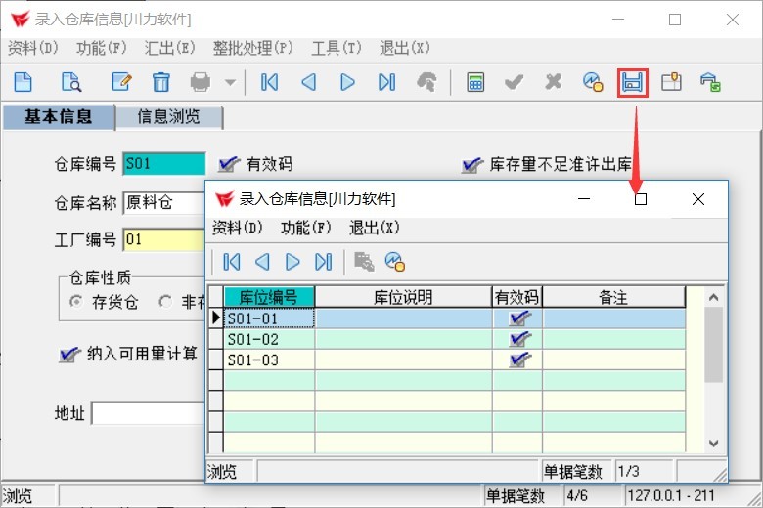
Task: Click the 库位编号 column header
Action: 269,297
